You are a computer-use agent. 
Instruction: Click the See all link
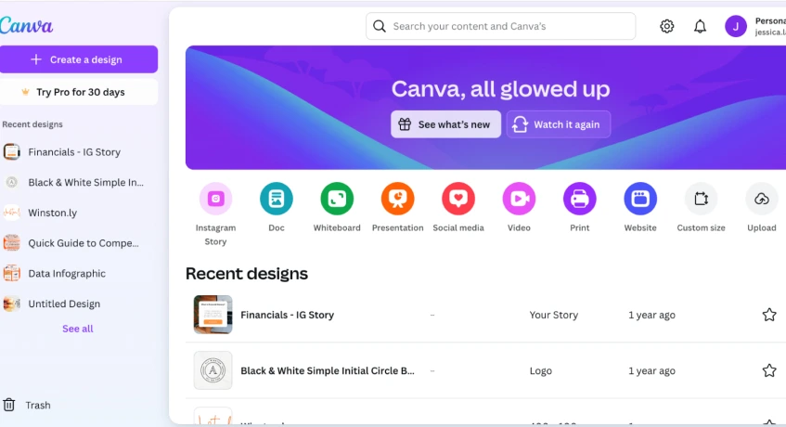pos(78,329)
